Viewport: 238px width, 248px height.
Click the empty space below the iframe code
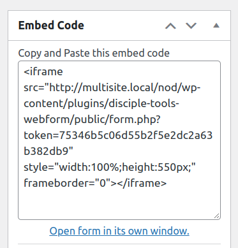(x=119, y=203)
